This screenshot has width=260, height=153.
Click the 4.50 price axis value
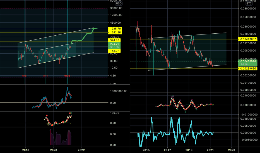click(x=113, y=76)
